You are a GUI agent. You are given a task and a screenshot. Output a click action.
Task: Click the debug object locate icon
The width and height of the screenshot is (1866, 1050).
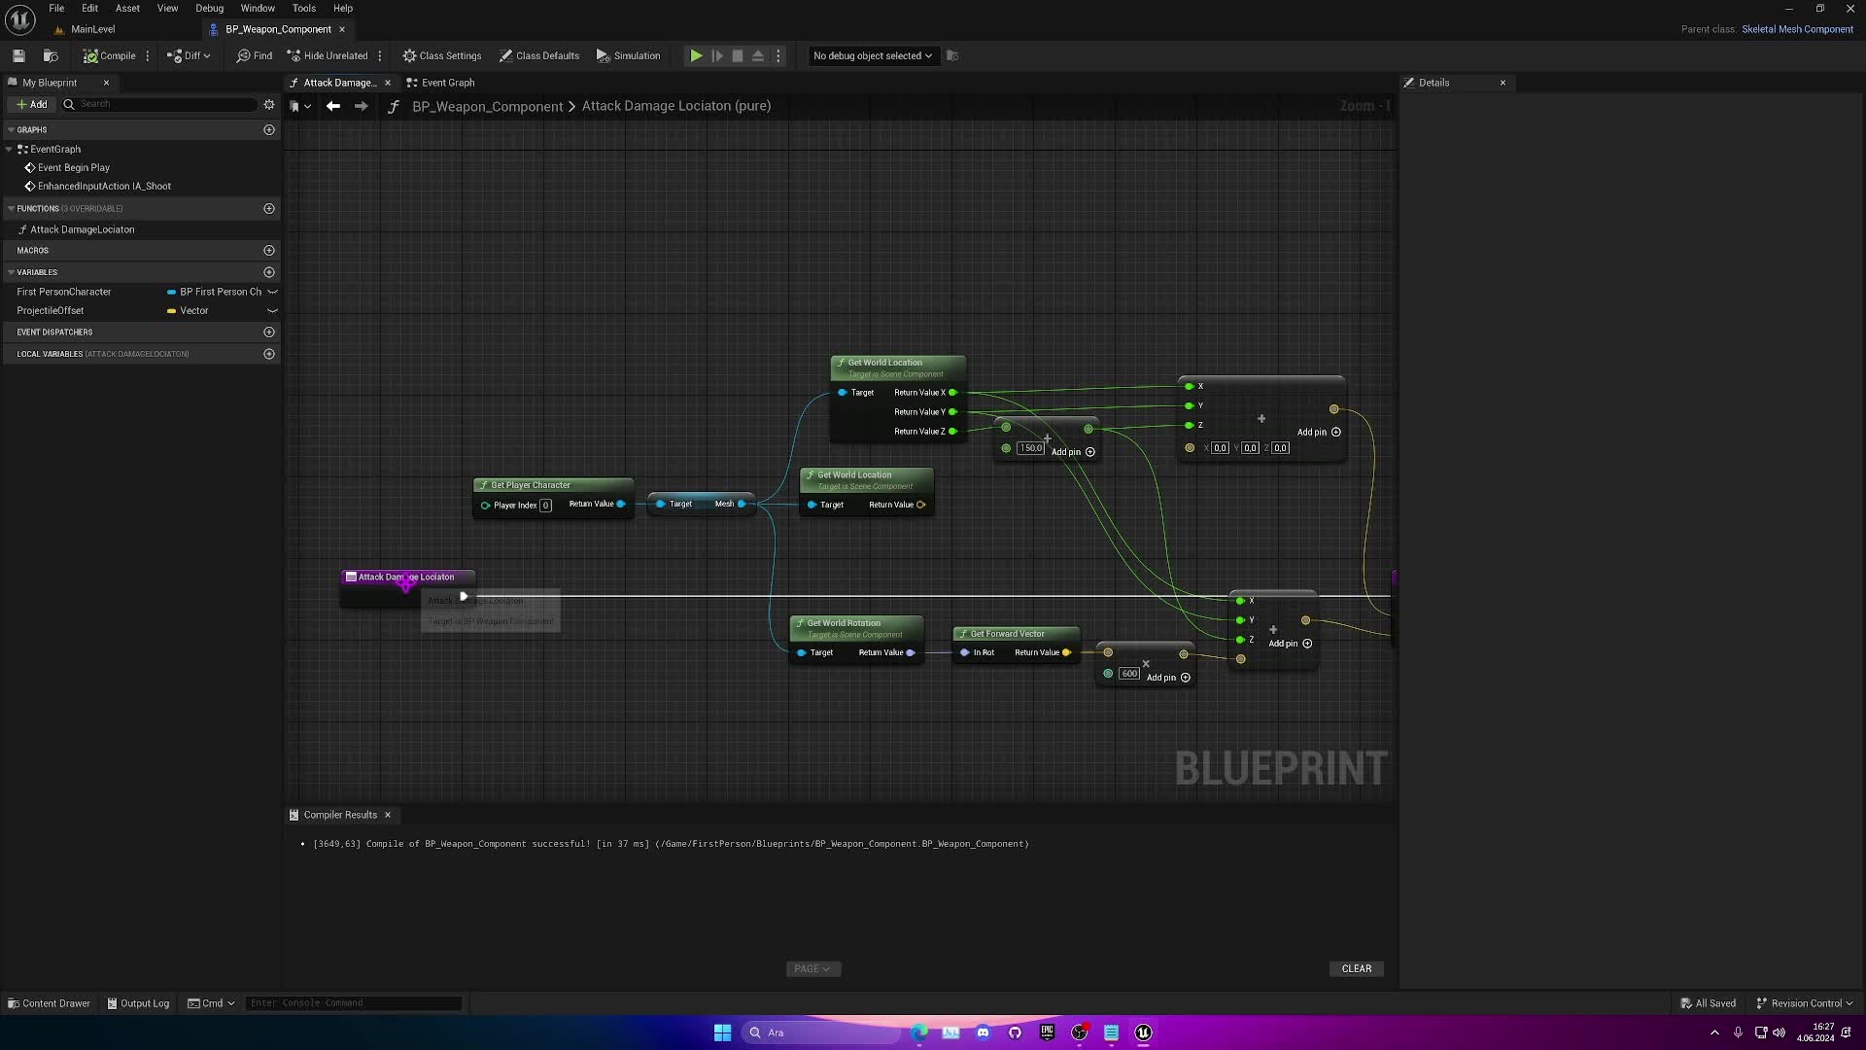952,56
